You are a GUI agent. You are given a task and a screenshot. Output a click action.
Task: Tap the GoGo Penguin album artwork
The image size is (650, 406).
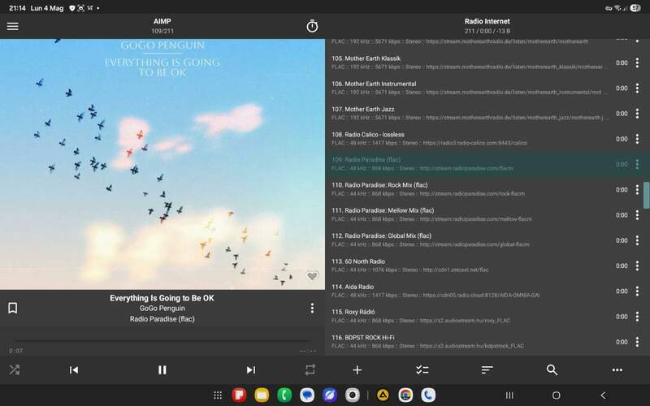pyautogui.click(x=162, y=165)
